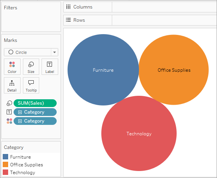Image resolution: width=217 pixels, height=178 pixels.
Task: Click the Rows shelf icon
Action: 68,20
